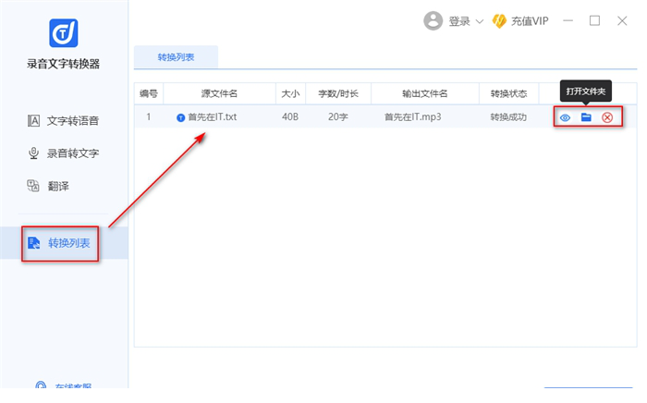Click the 输出文件名 column header
This screenshot has height=403, width=647.
point(425,94)
